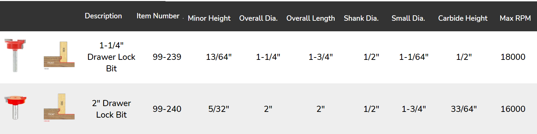
Task: Open the 99-240 joint profile diagram
Action: (59, 107)
